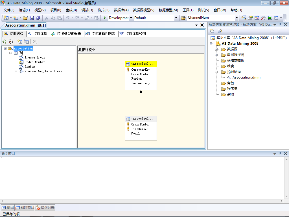Open the Default platform dropdown arrow
This screenshot has height=217, width=289.
(176, 18)
